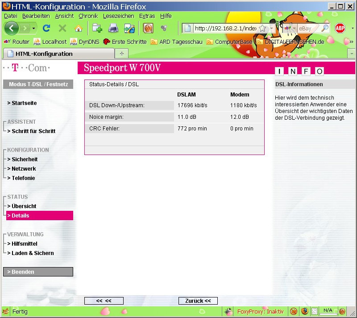Open the eBay search engine selector
The image size is (357, 318).
[x=290, y=28]
